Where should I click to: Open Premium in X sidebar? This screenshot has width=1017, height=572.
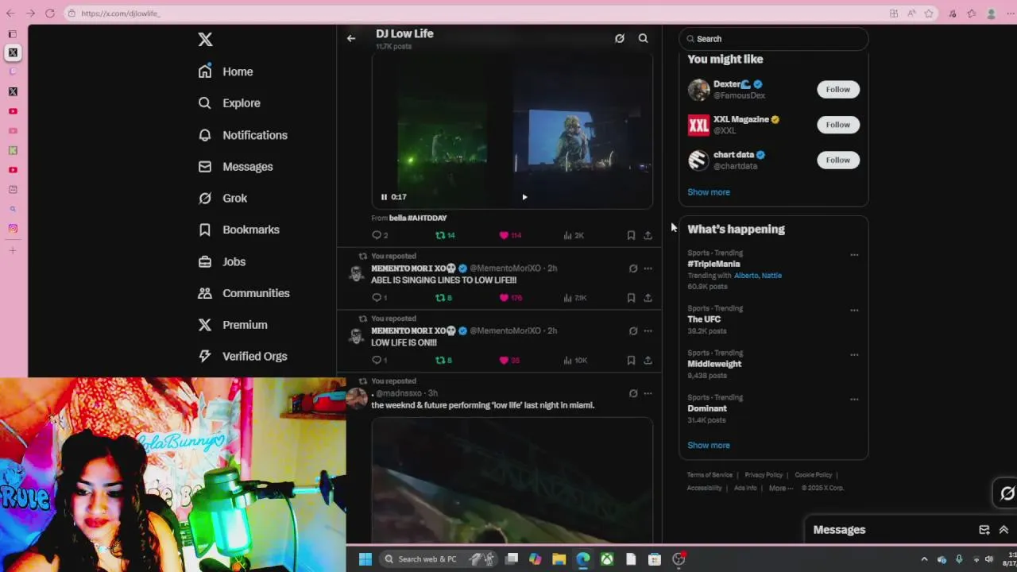pos(233,325)
